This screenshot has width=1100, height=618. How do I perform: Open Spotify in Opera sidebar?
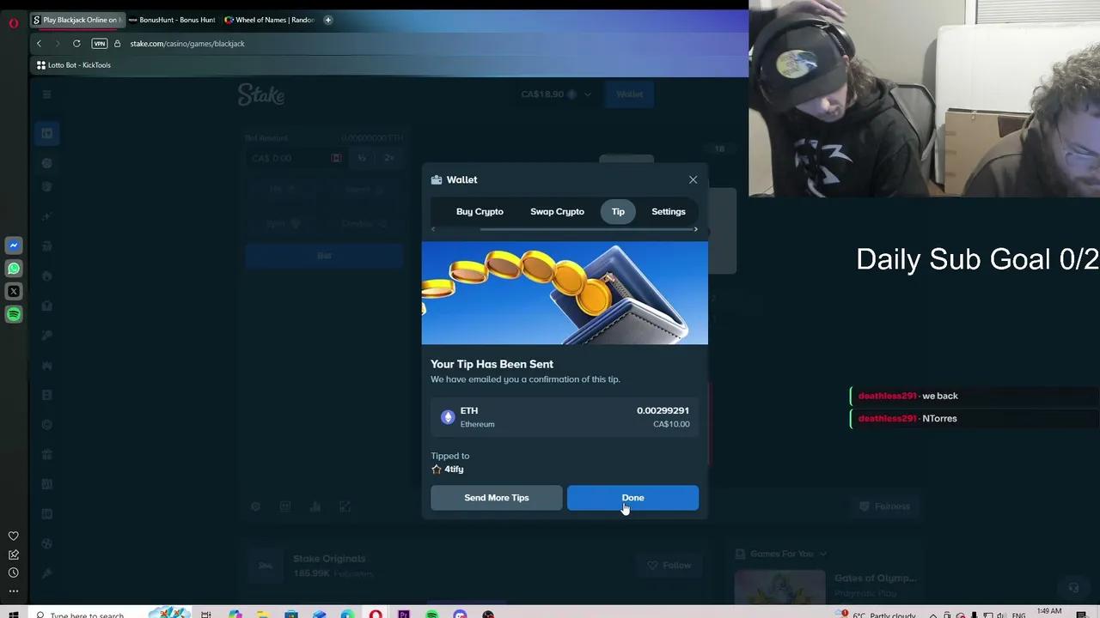(14, 314)
